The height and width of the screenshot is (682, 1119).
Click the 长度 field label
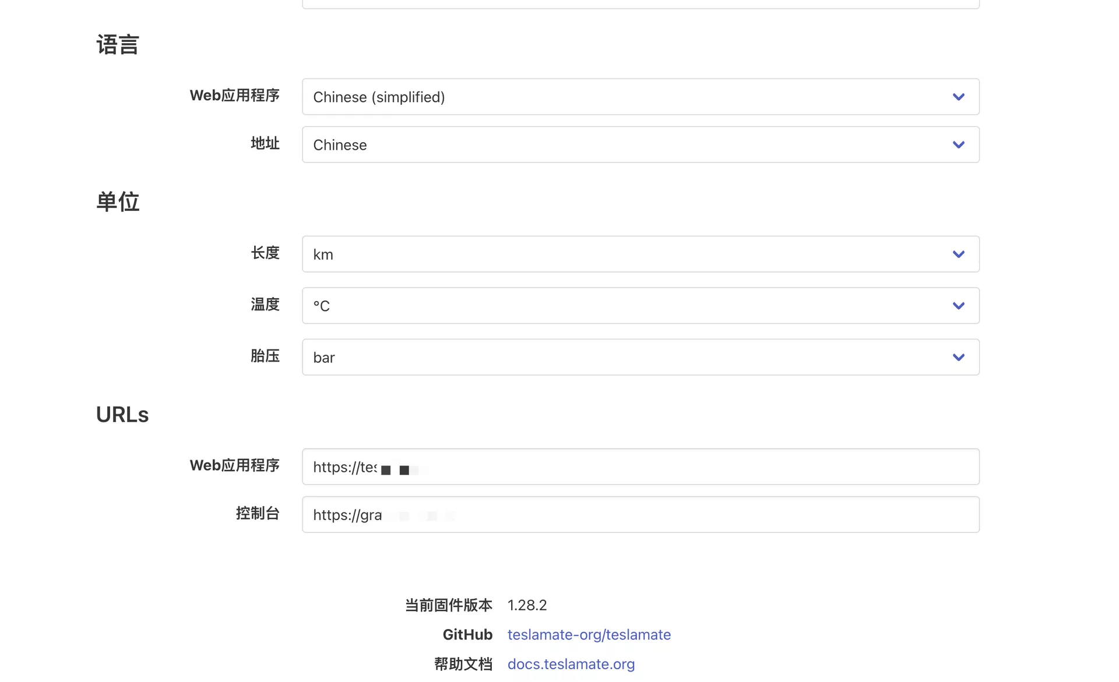coord(265,253)
